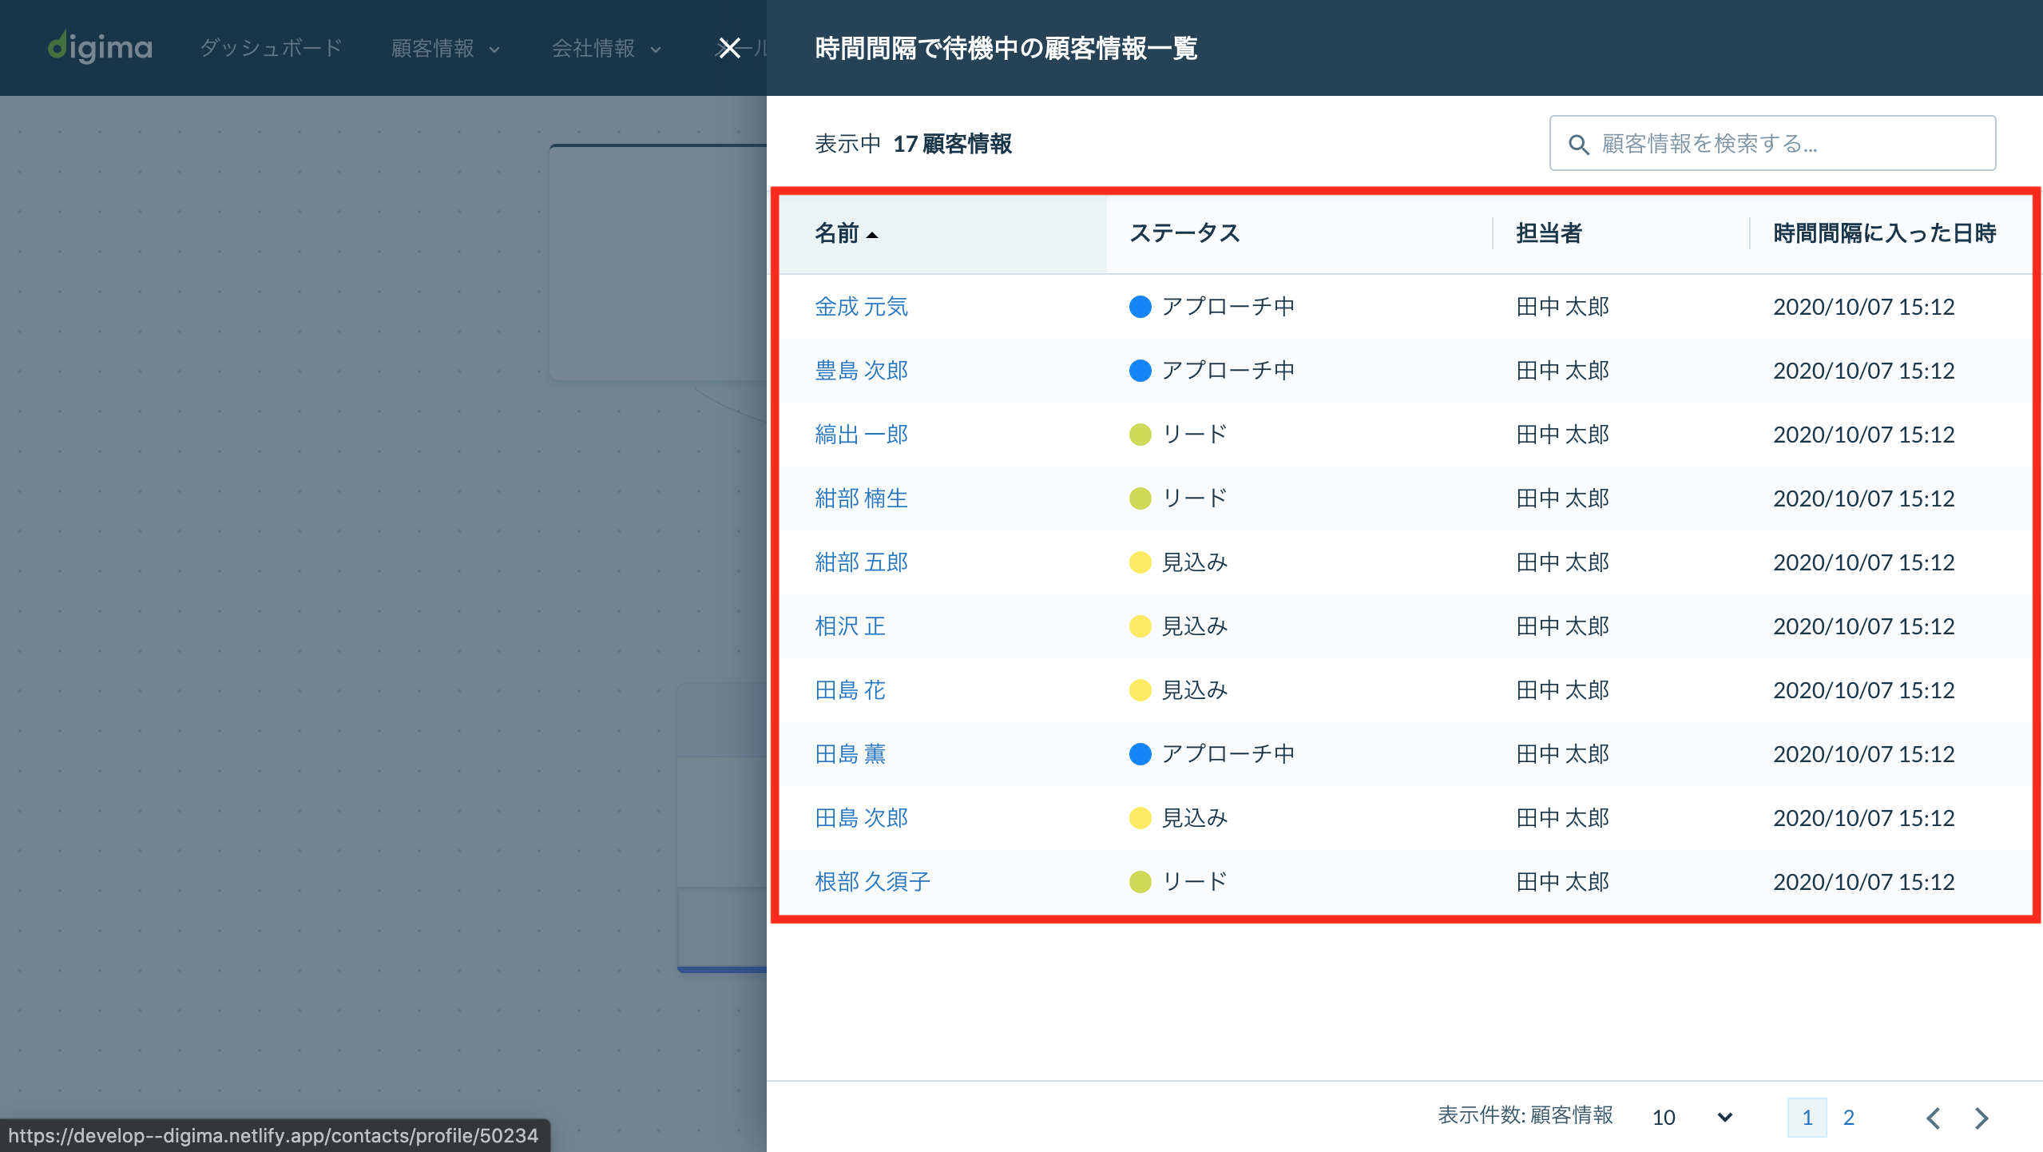Image resolution: width=2043 pixels, height=1152 pixels.
Task: Click the 表示中 17 顧客情報 count label
Action: coord(913,144)
